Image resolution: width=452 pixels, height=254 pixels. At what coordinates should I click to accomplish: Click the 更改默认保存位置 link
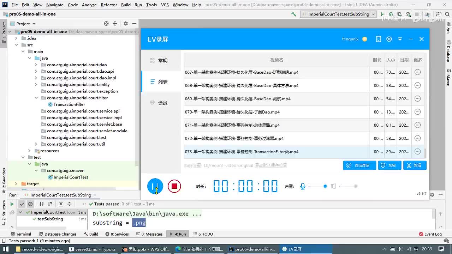271,165
